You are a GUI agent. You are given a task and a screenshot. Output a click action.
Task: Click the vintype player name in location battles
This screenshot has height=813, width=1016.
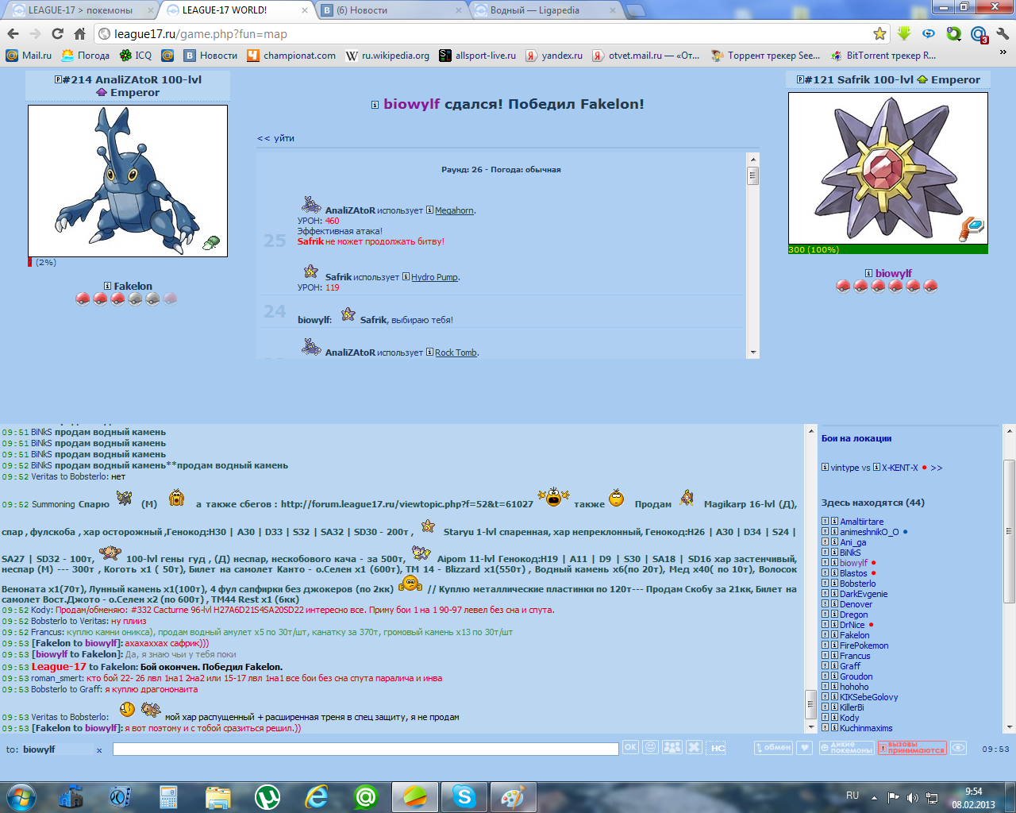pos(845,468)
